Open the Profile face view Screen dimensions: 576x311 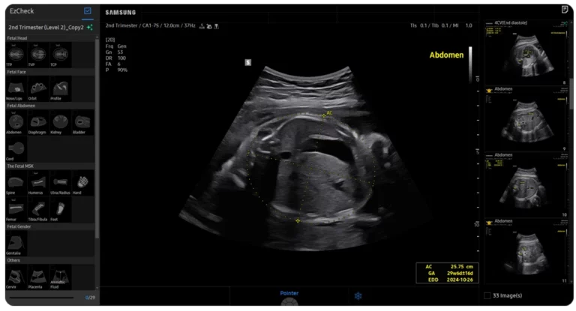tap(61, 88)
